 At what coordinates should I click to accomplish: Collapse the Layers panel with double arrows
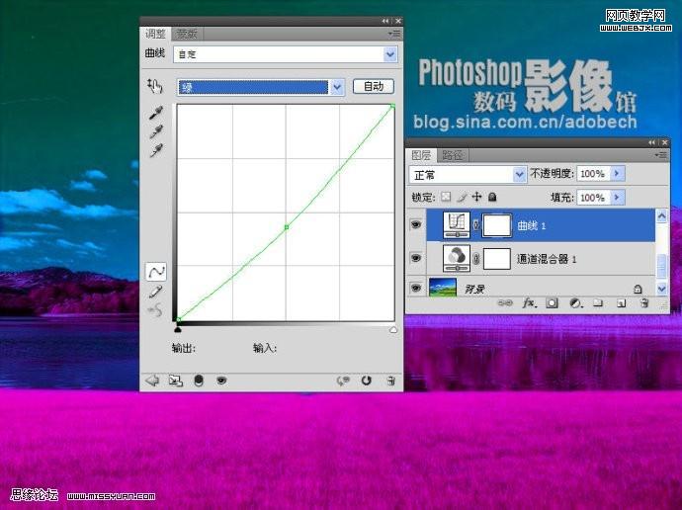[x=651, y=142]
